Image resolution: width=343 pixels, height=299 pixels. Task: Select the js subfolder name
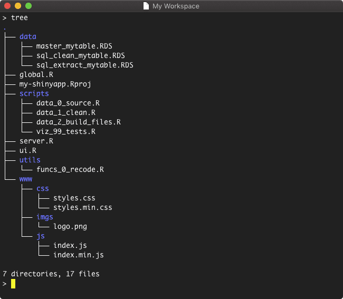[40, 236]
